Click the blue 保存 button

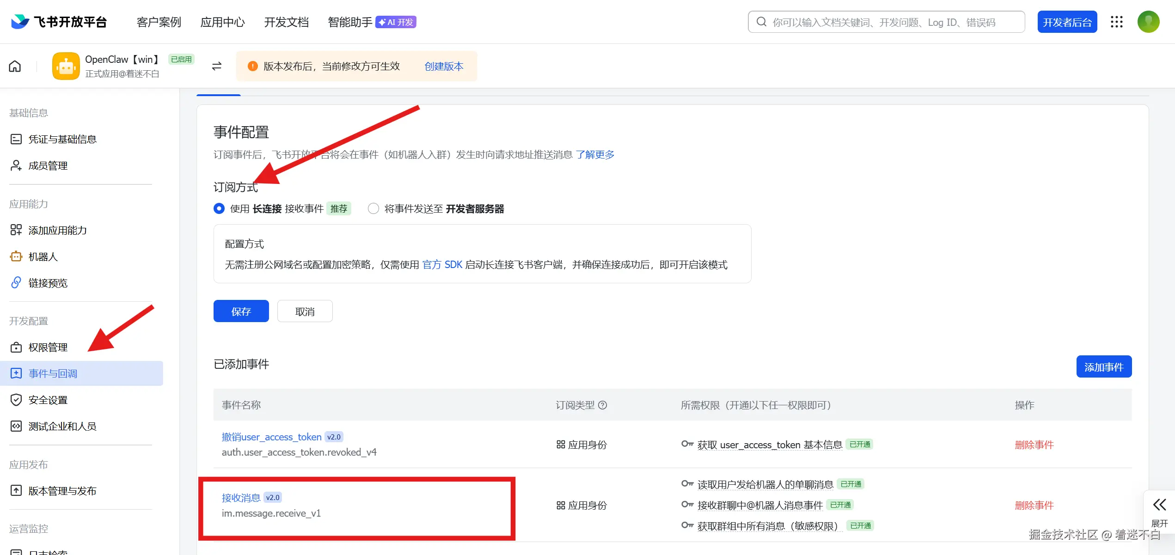coord(241,311)
